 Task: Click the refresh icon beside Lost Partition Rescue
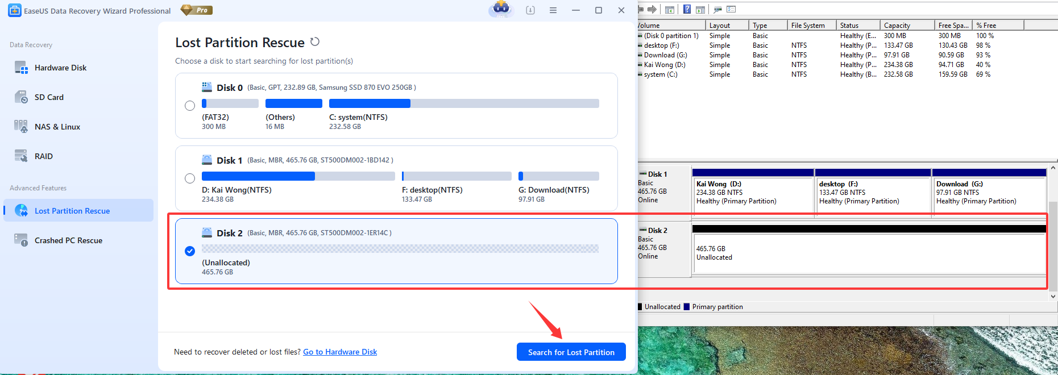(x=315, y=41)
